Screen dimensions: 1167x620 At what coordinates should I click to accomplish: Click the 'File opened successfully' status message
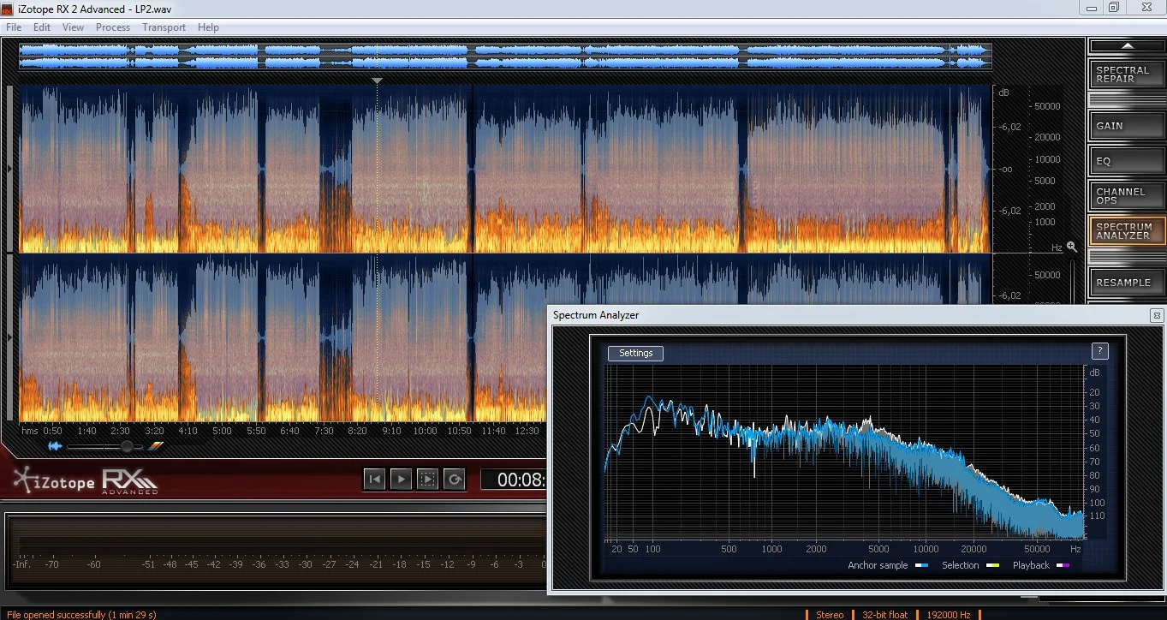pos(81,615)
